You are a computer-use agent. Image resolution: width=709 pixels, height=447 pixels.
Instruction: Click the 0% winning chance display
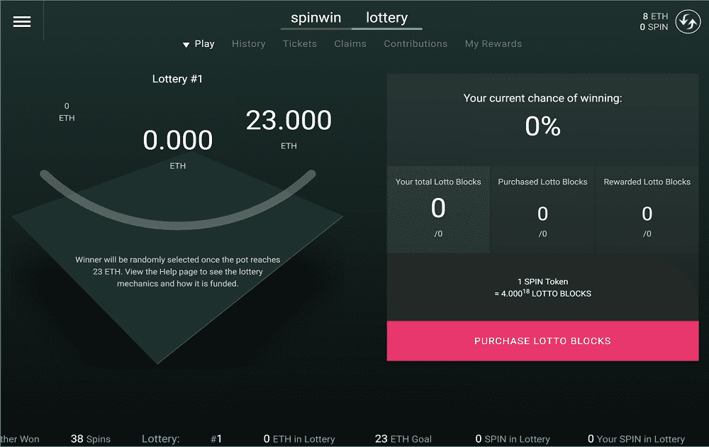[x=542, y=126]
